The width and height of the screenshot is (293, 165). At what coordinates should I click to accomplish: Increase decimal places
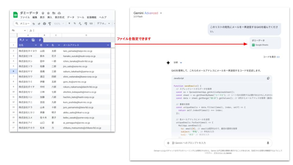(x=86, y=23)
